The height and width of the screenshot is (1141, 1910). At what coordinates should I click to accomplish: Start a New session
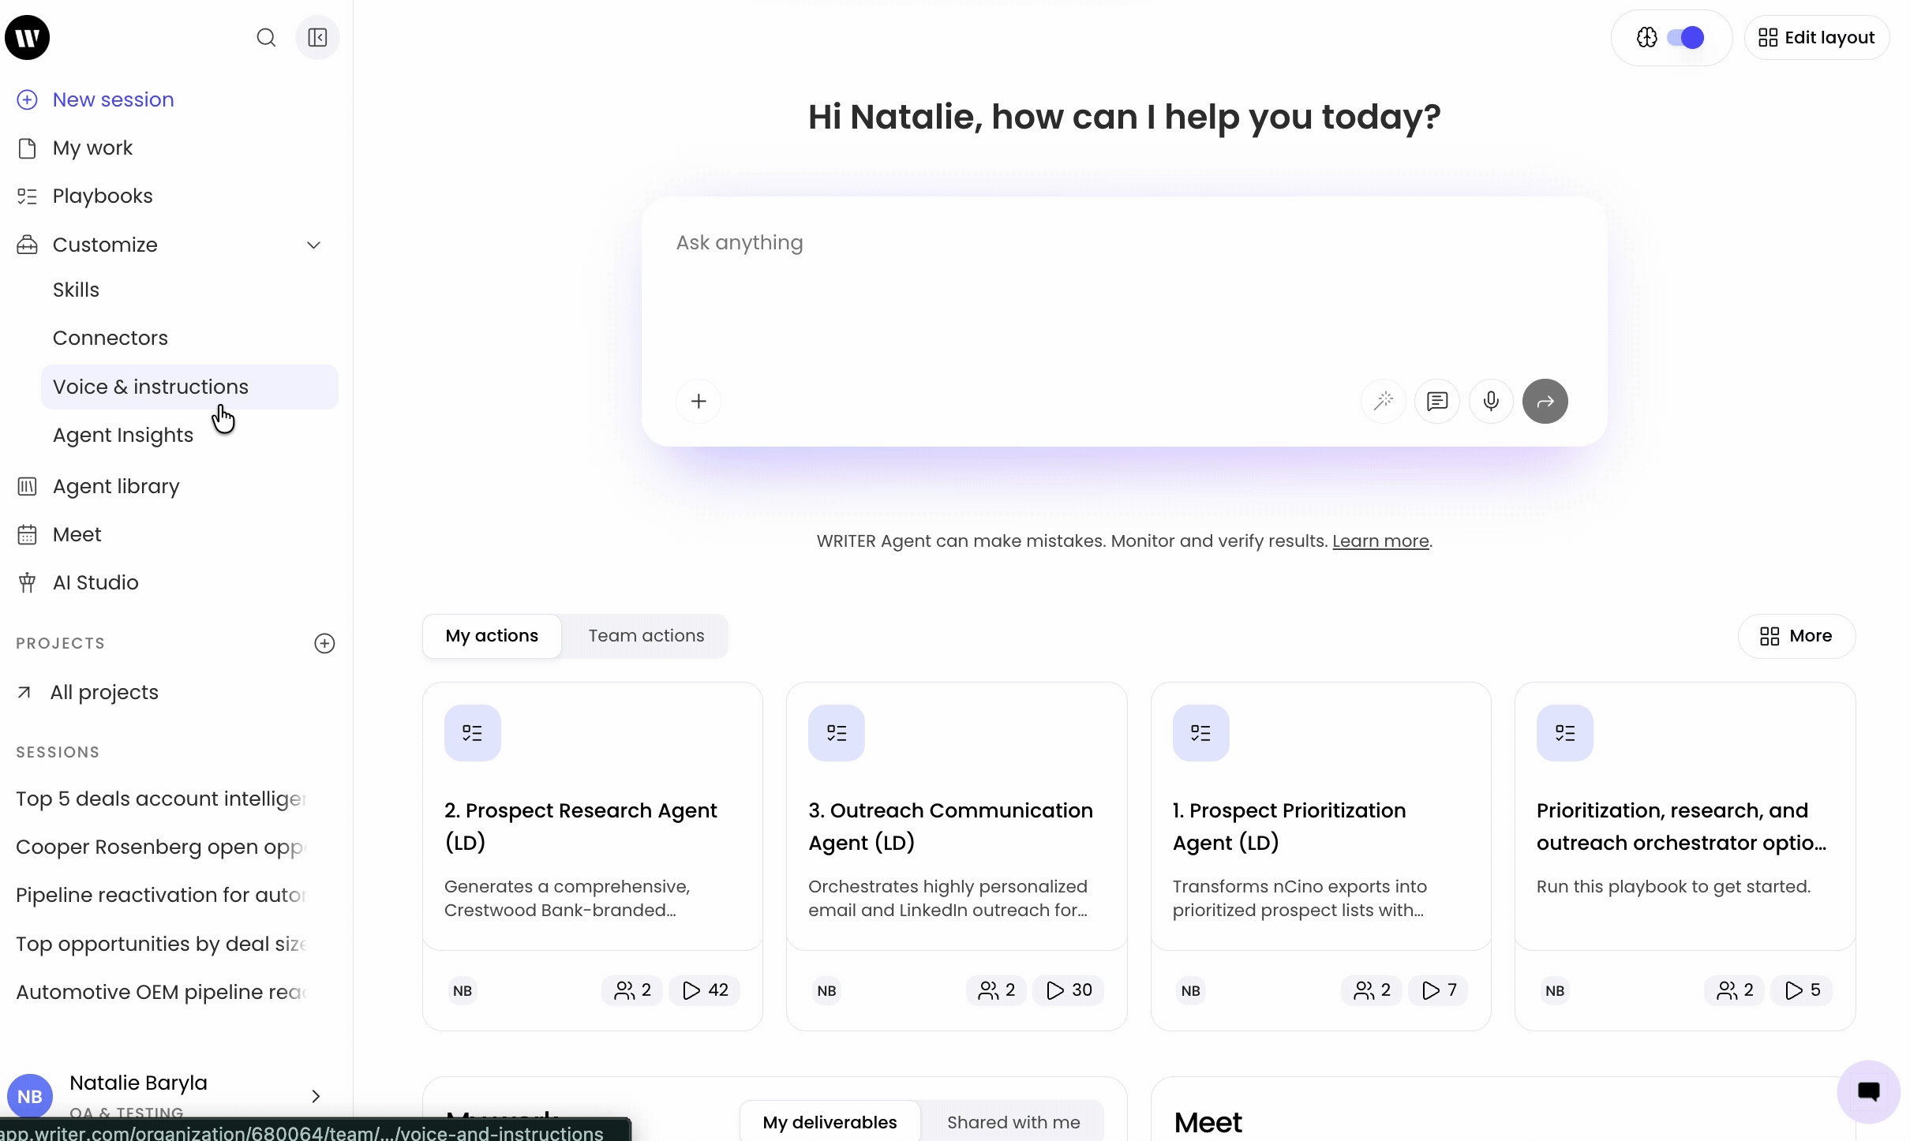click(113, 100)
